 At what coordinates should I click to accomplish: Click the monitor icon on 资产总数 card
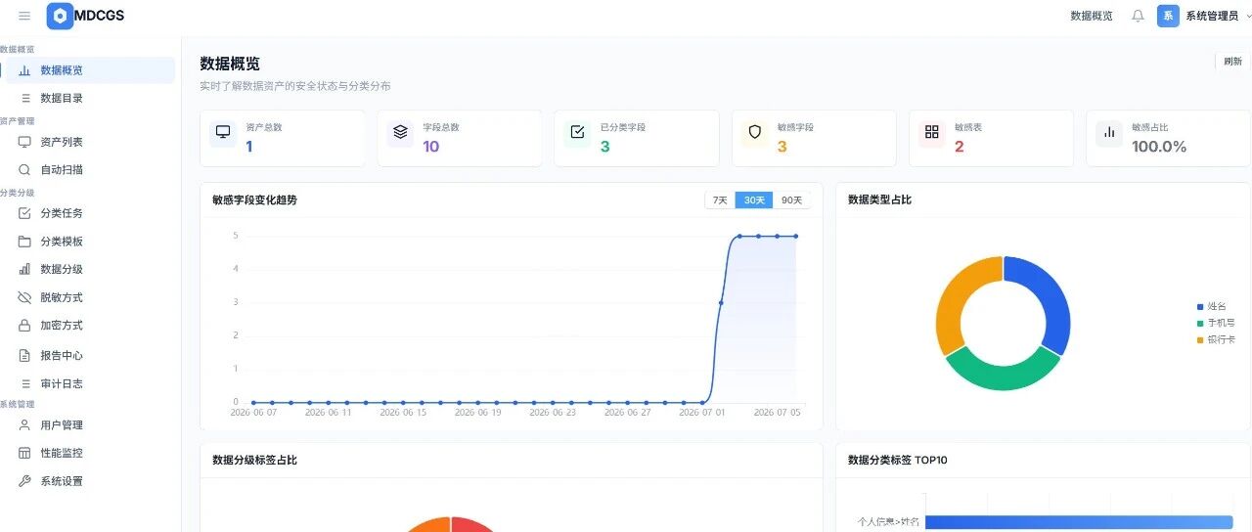tap(223, 133)
